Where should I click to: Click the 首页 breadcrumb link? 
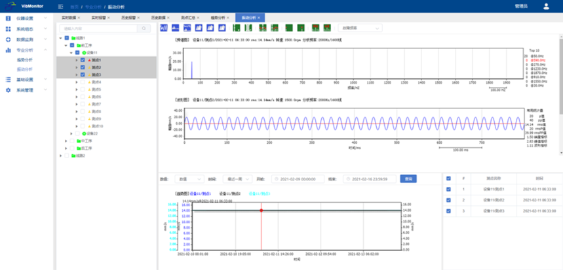point(74,7)
